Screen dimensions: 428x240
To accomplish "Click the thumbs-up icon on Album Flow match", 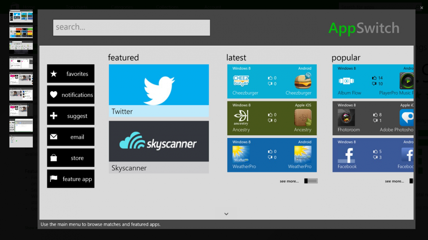I will click(x=374, y=78).
